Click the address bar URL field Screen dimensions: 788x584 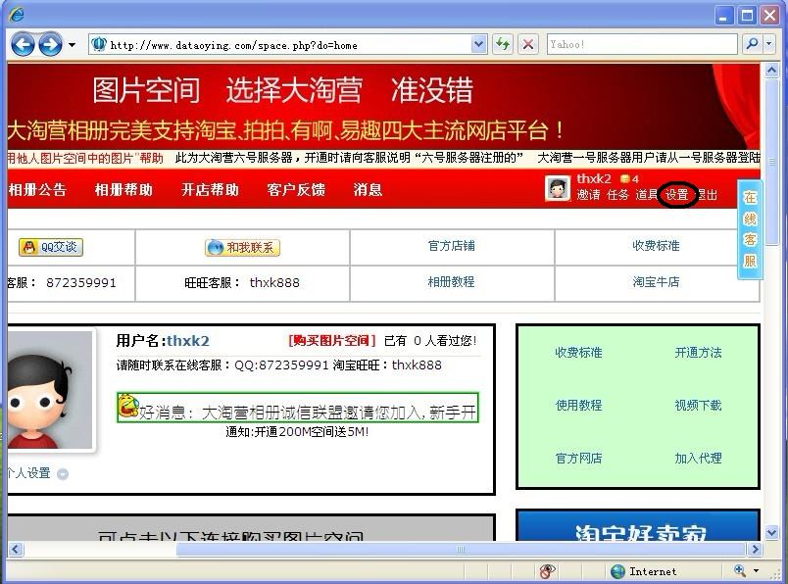pyautogui.click(x=280, y=45)
